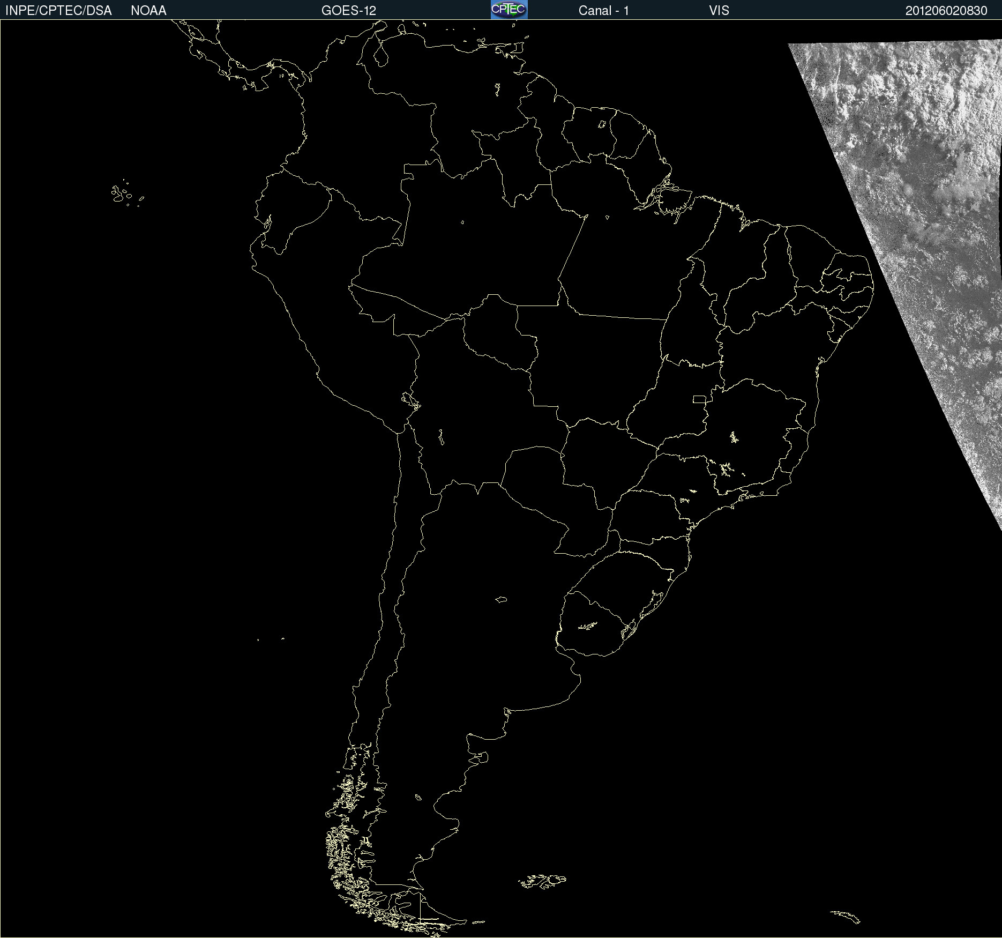Click the INPE/CPTEC/DSA label

tap(58, 11)
